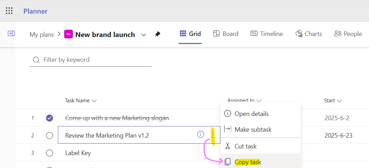
Task: Switch to the Grid view tab
Action: 190,34
